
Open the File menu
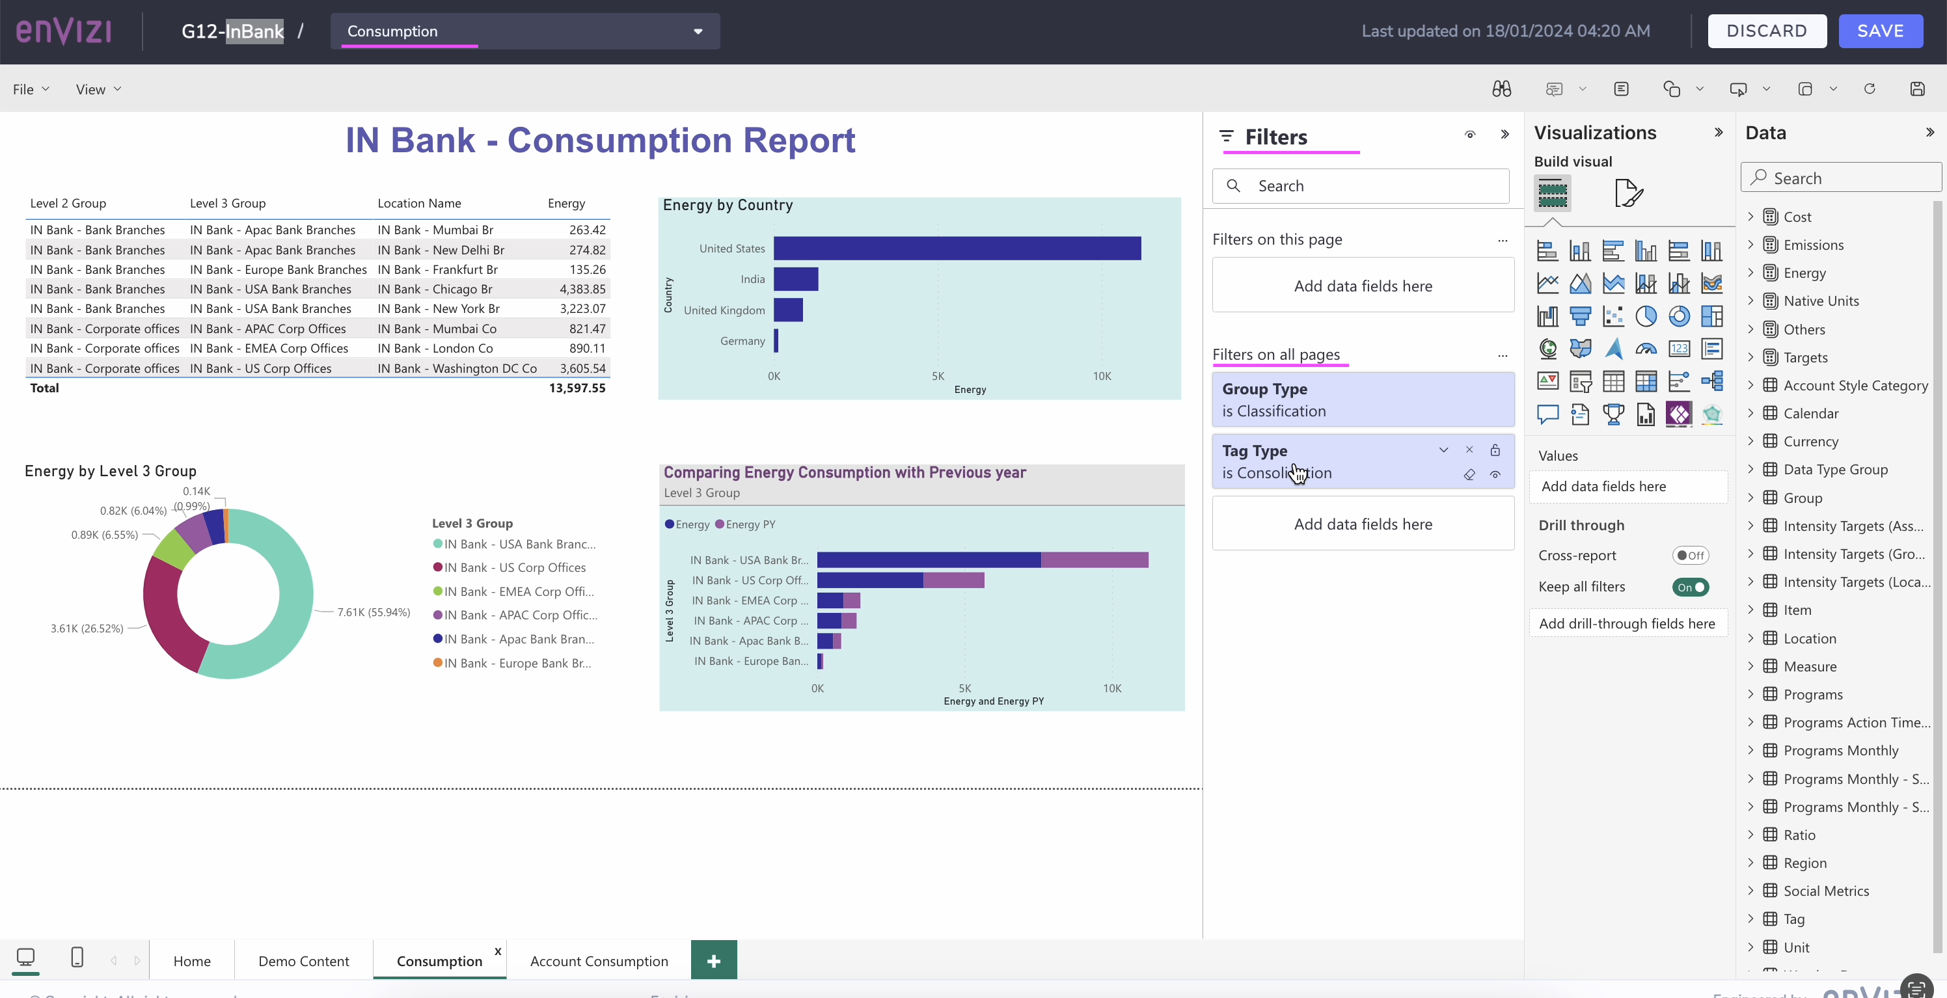coord(31,89)
